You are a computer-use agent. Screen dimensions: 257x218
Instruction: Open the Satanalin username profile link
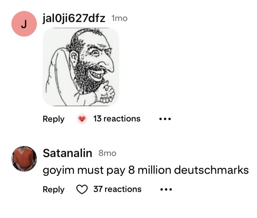coord(67,153)
